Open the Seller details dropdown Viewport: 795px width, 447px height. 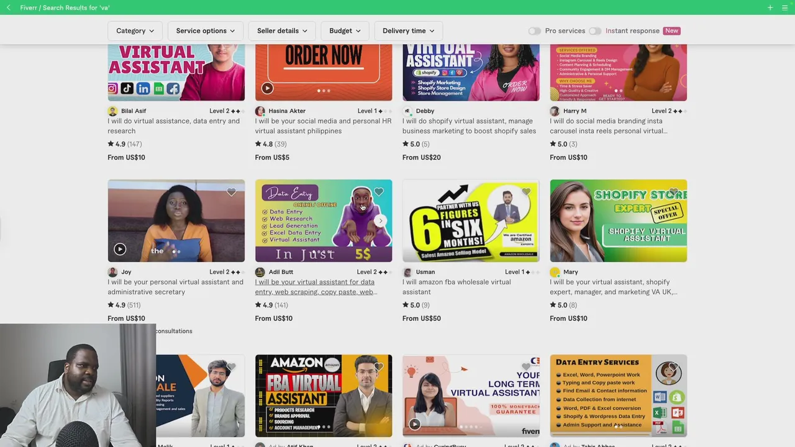[x=282, y=30]
